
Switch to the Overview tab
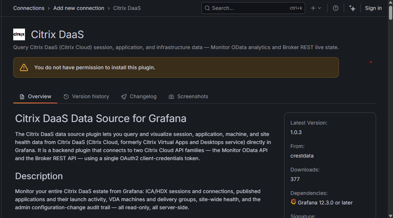click(x=35, y=97)
